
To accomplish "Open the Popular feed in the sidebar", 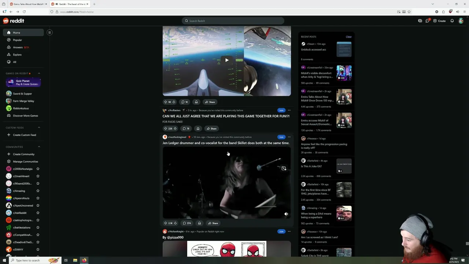I will [x=23, y=40].
